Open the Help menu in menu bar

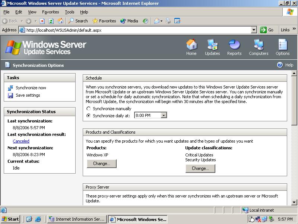[84, 12]
